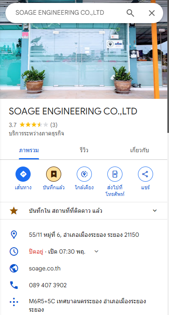Open the three reviews count link
The image size is (169, 315).
point(54,125)
